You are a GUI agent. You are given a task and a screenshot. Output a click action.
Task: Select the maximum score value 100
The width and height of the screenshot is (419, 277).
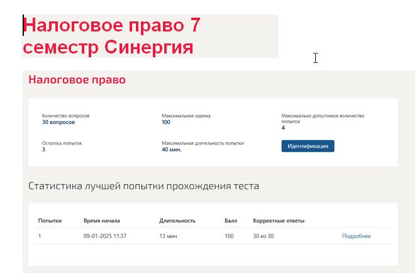click(x=165, y=122)
